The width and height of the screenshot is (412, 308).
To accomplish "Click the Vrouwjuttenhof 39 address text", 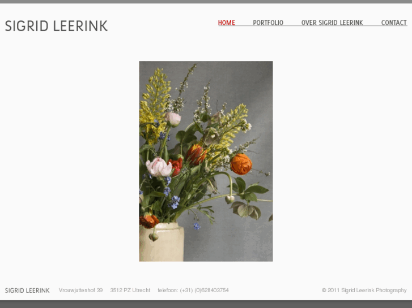I will [x=80, y=290].
